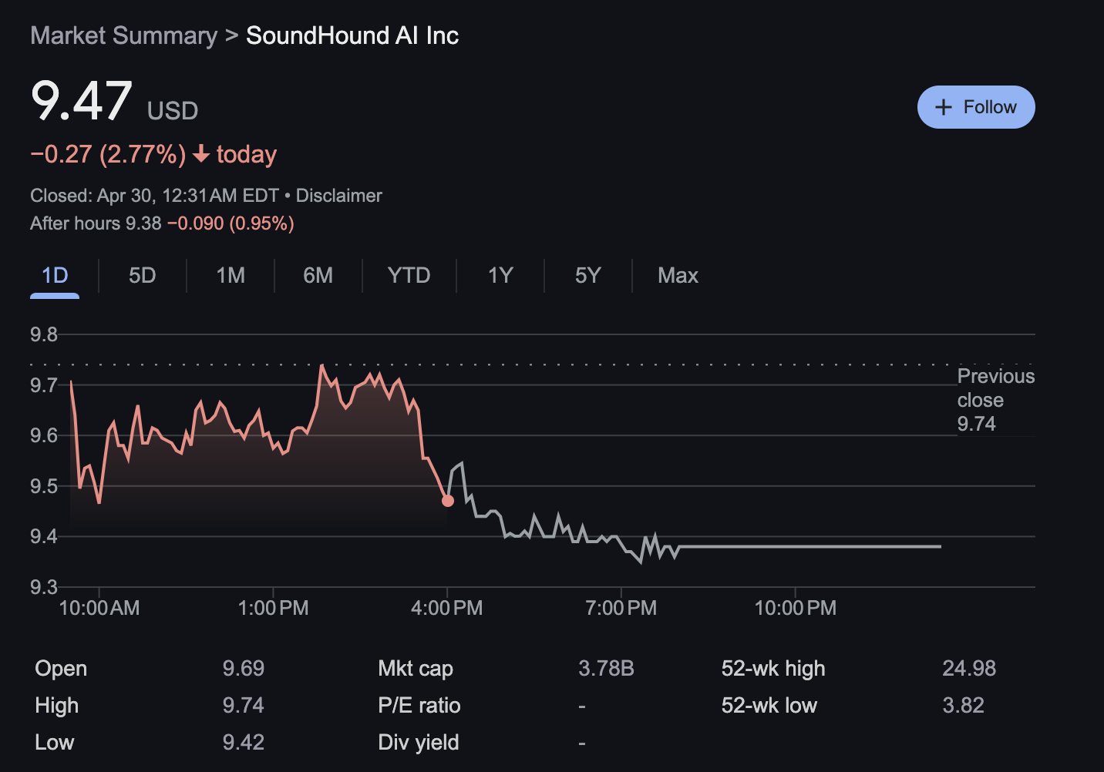Click the Follow button
Image resolution: width=1104 pixels, height=772 pixels.
tap(976, 107)
